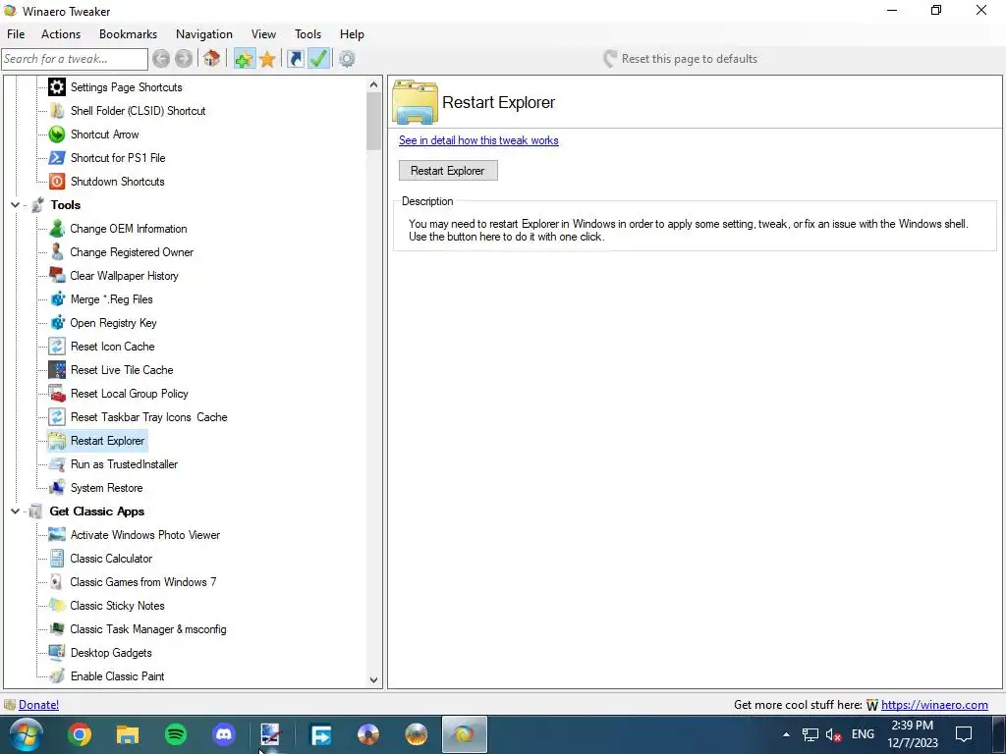The height and width of the screenshot is (754, 1006).
Task: Open 'See in detail how this tweak works' link
Action: (478, 140)
